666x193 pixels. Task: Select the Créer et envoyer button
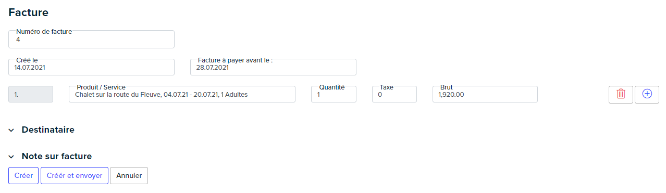75,175
